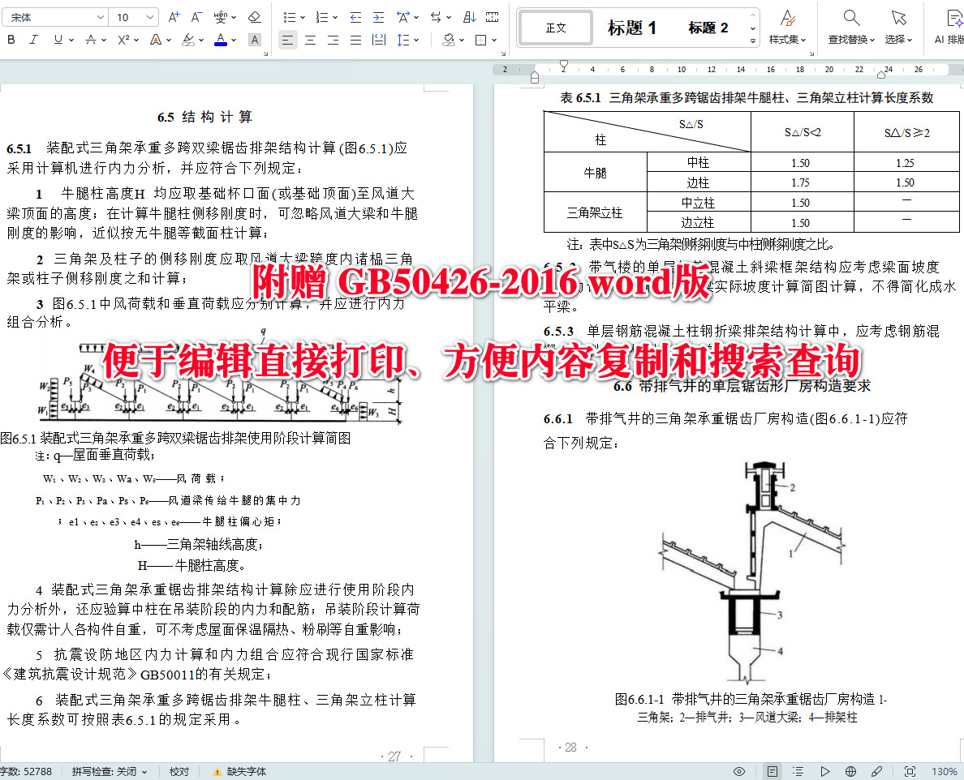
Task: Apply distributed alignment
Action: click(379, 40)
